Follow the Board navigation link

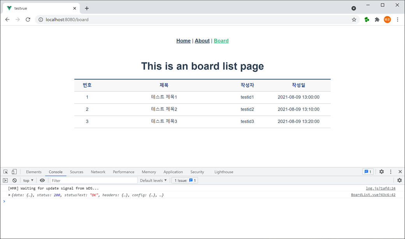[221, 41]
